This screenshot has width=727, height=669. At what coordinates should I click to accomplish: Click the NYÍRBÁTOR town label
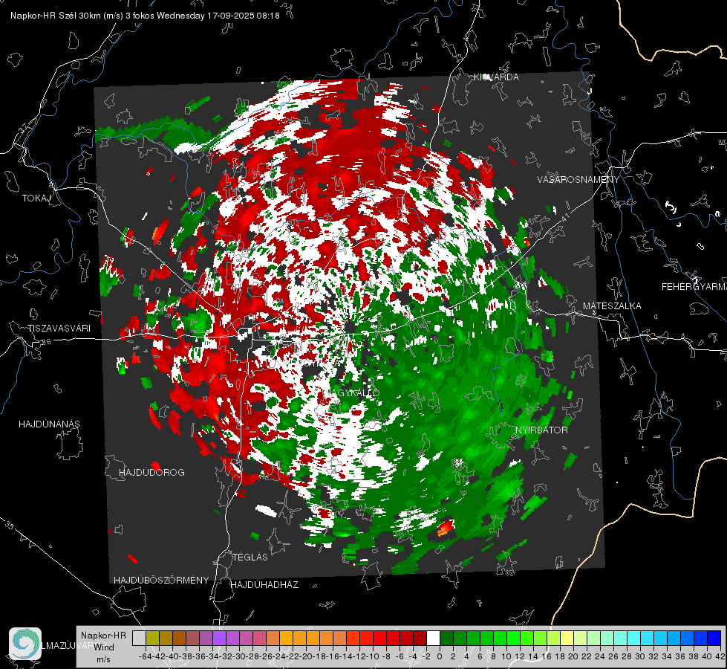pyautogui.click(x=541, y=430)
